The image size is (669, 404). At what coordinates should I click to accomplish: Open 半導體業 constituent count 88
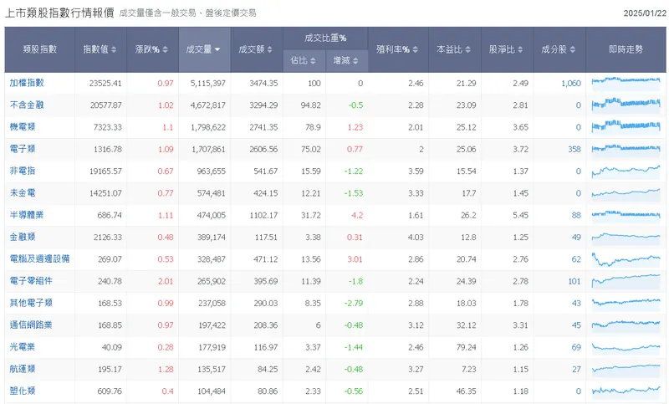pos(576,215)
